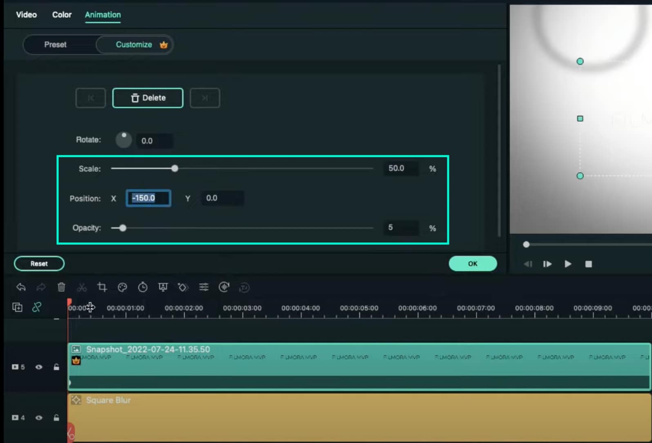652x443 pixels.
Task: Open the Animation tab
Action: pyautogui.click(x=103, y=15)
